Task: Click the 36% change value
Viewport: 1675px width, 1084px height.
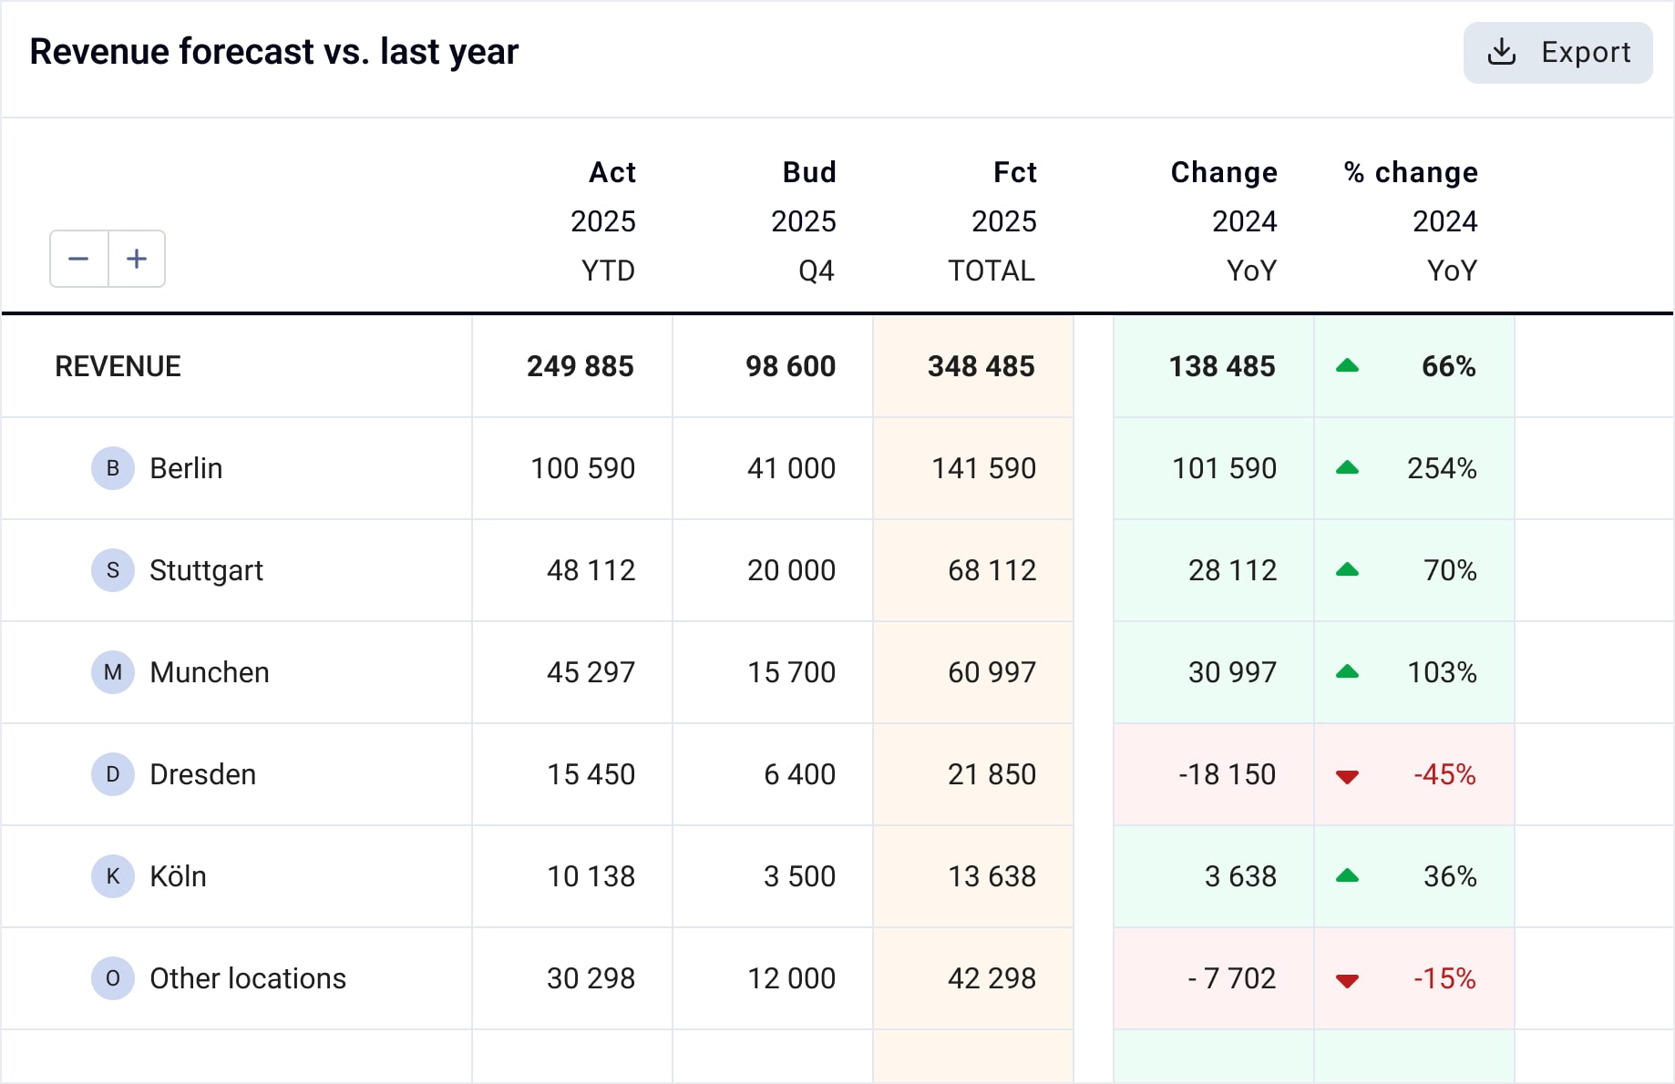Action: [x=1450, y=876]
